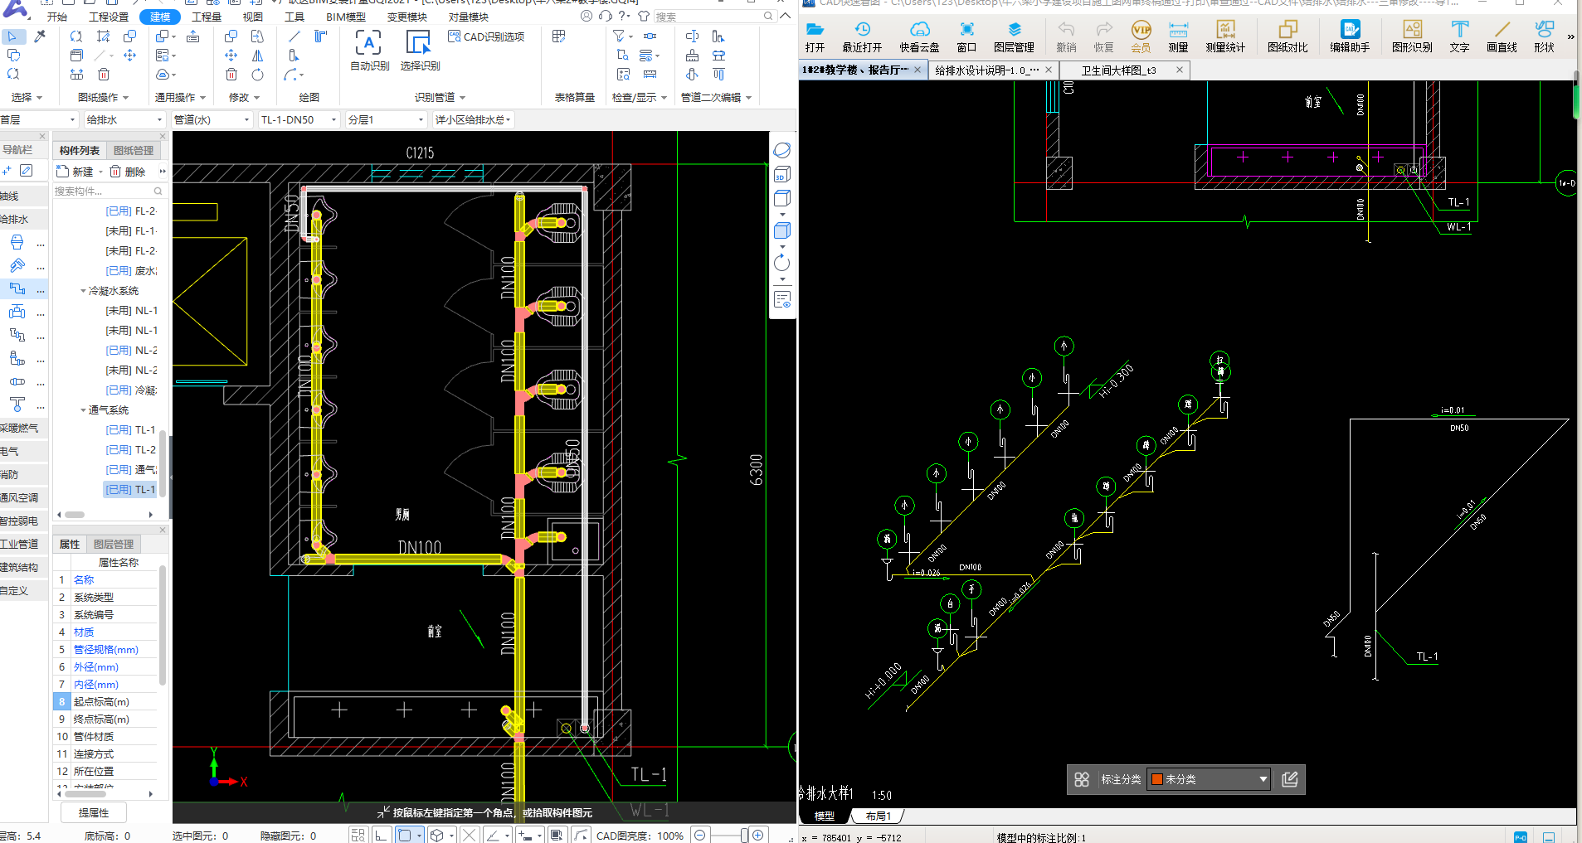This screenshot has width=1582, height=843.
Task: Click the VIP 会员 icon
Action: coord(1141,38)
